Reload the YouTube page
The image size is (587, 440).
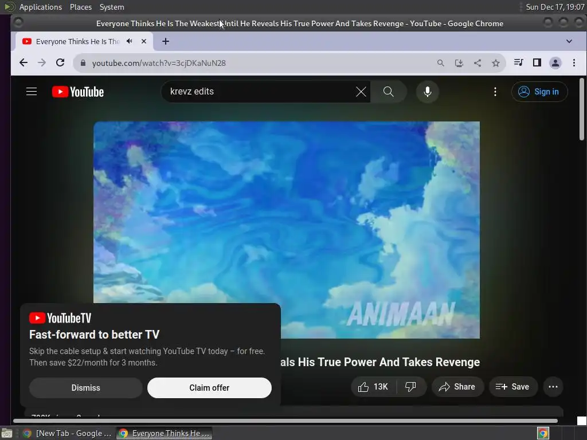(x=60, y=63)
